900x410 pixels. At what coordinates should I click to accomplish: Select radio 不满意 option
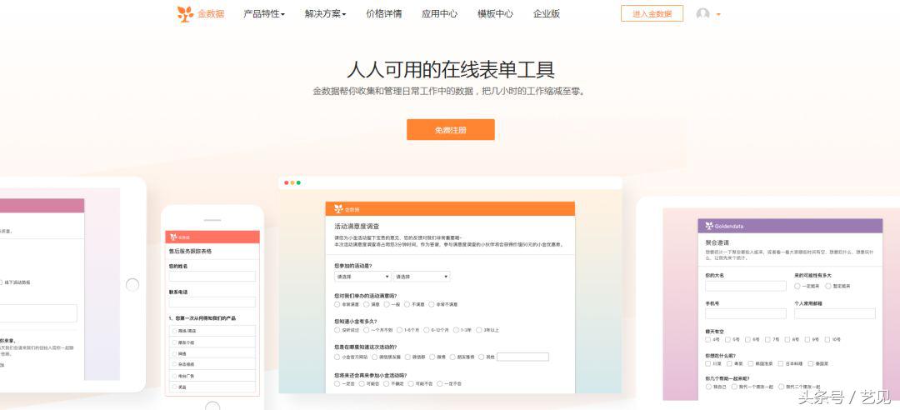tap(407, 304)
